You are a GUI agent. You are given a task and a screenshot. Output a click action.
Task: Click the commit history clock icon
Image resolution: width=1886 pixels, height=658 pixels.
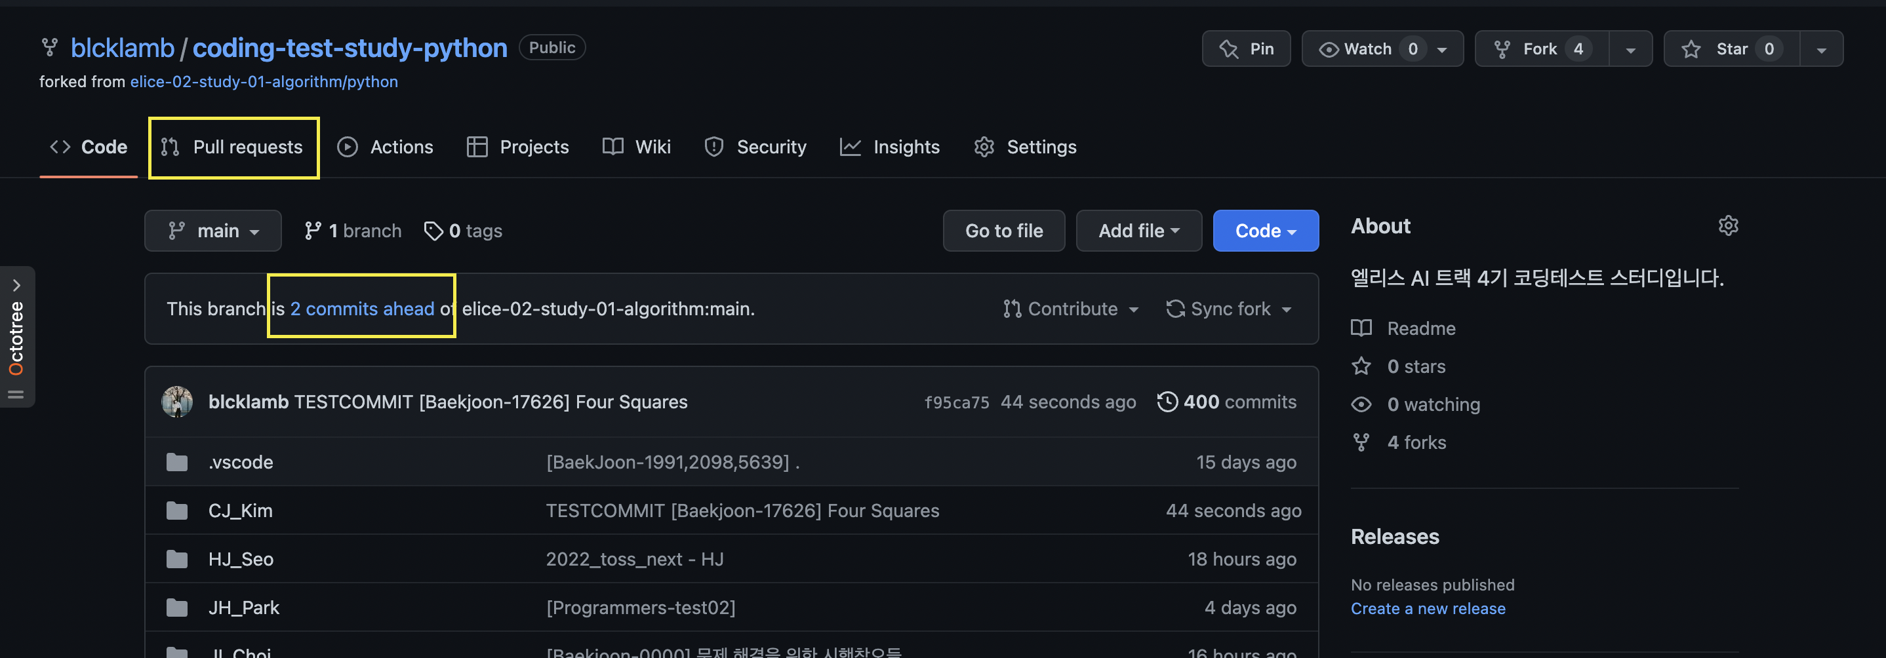(1167, 402)
